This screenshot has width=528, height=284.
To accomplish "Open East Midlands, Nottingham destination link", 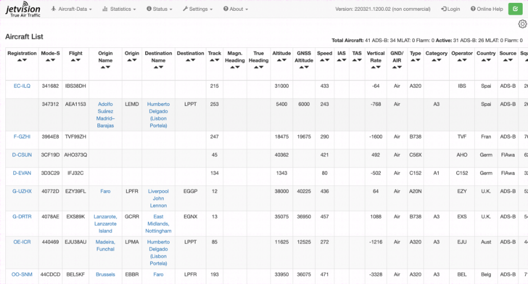I will [158, 224].
